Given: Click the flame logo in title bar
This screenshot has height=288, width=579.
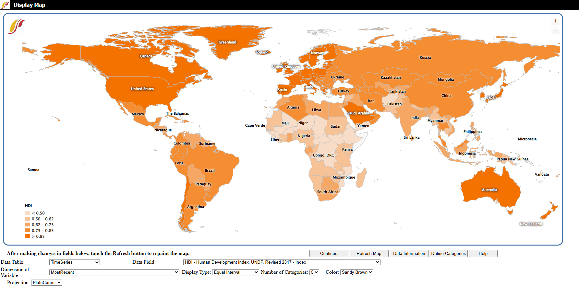Looking at the screenshot, I should (x=5, y=5).
